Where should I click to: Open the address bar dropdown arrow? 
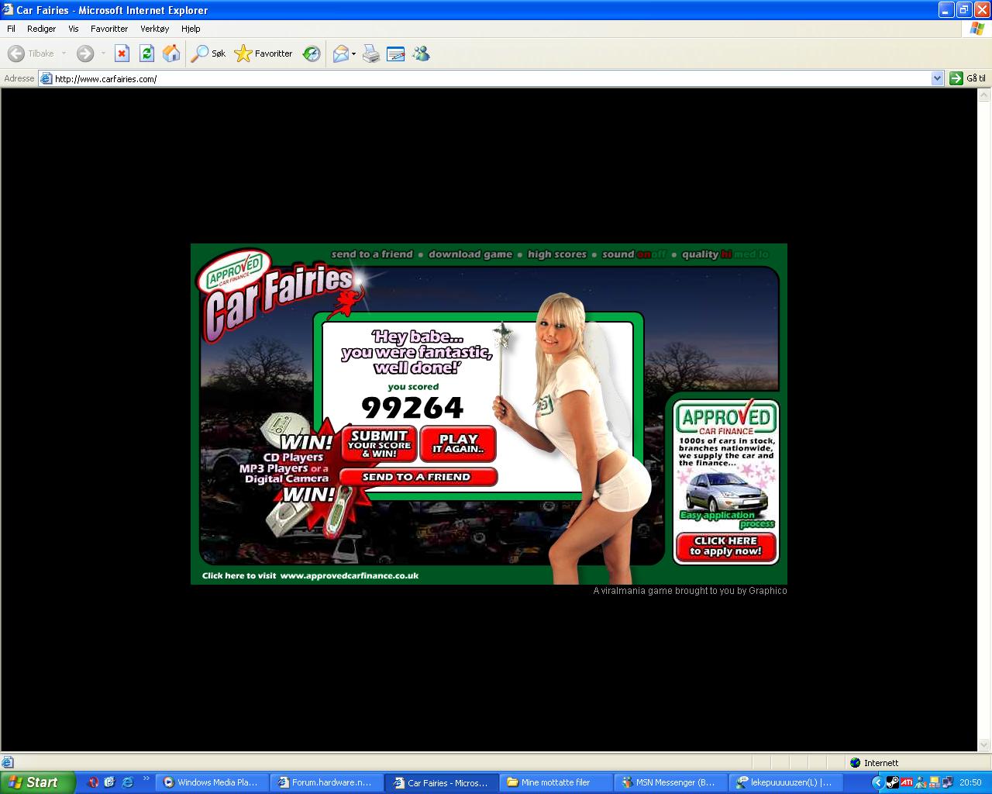coord(937,78)
